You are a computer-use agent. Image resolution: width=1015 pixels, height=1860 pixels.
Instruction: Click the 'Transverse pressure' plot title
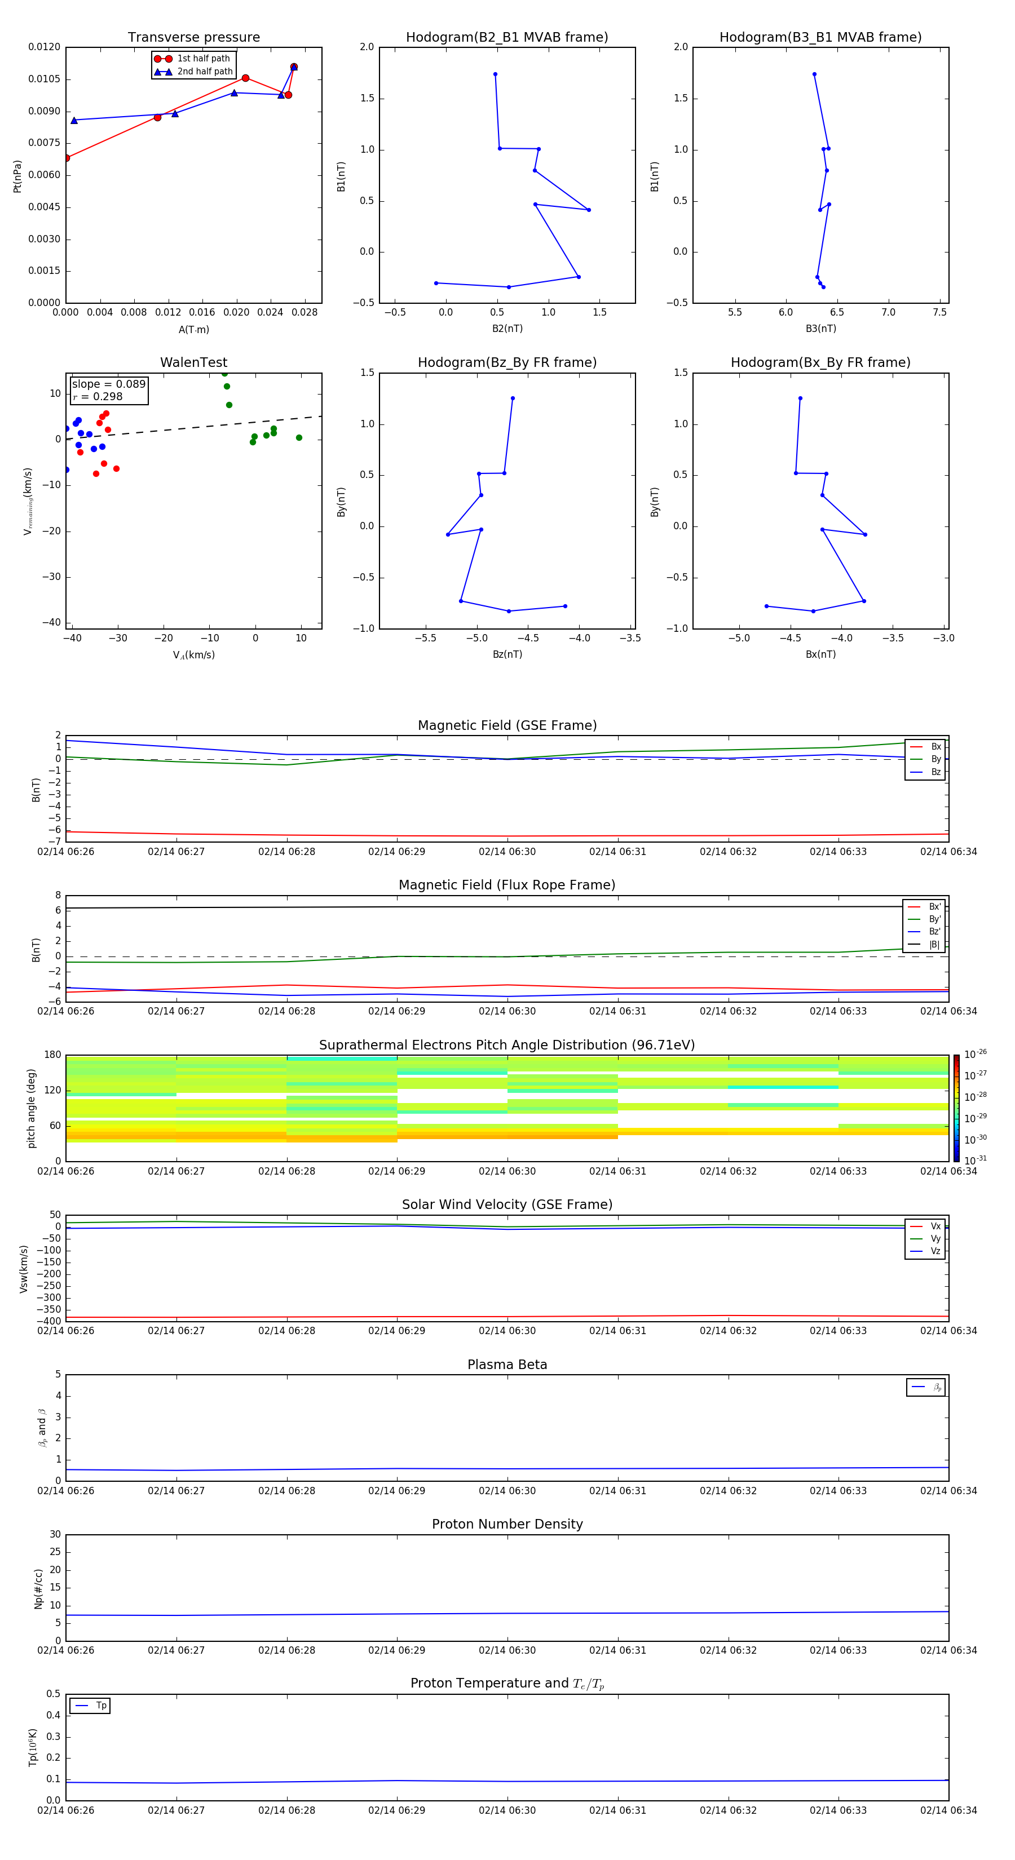click(193, 38)
